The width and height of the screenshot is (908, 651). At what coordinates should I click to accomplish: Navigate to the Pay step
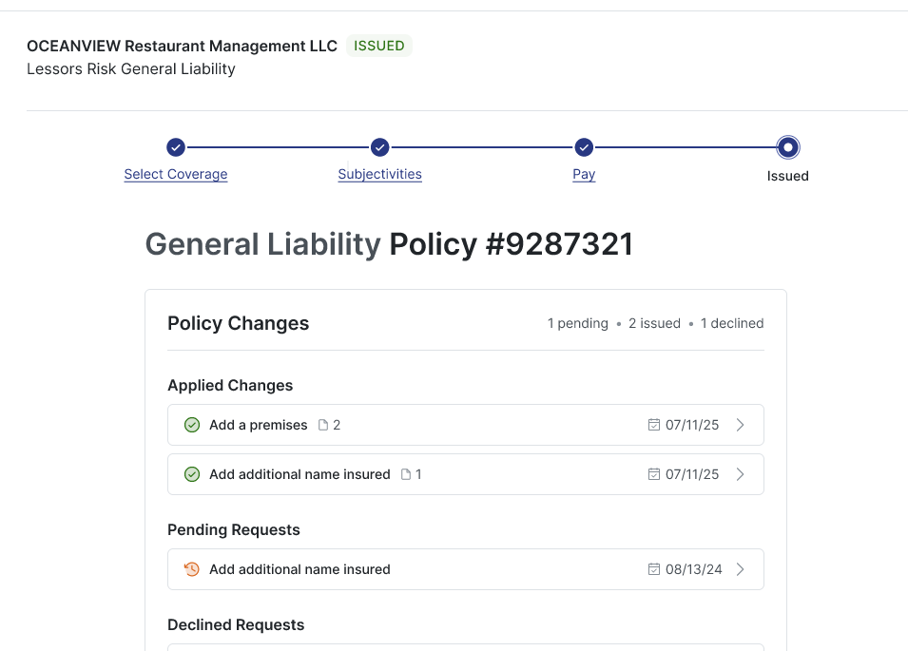pos(584,175)
